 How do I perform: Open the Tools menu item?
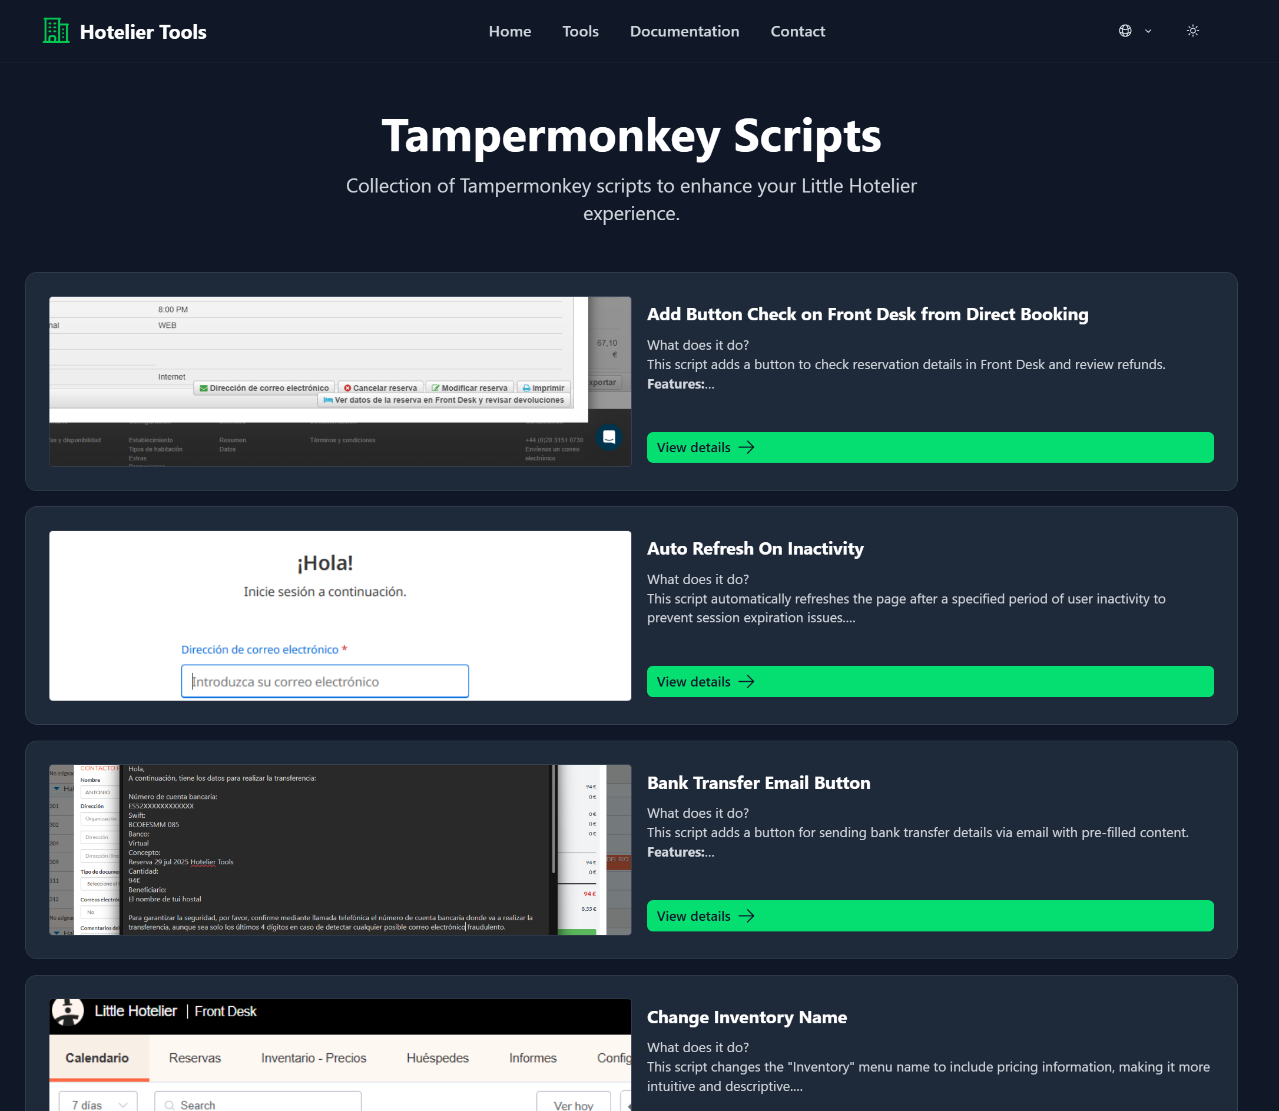tap(579, 31)
